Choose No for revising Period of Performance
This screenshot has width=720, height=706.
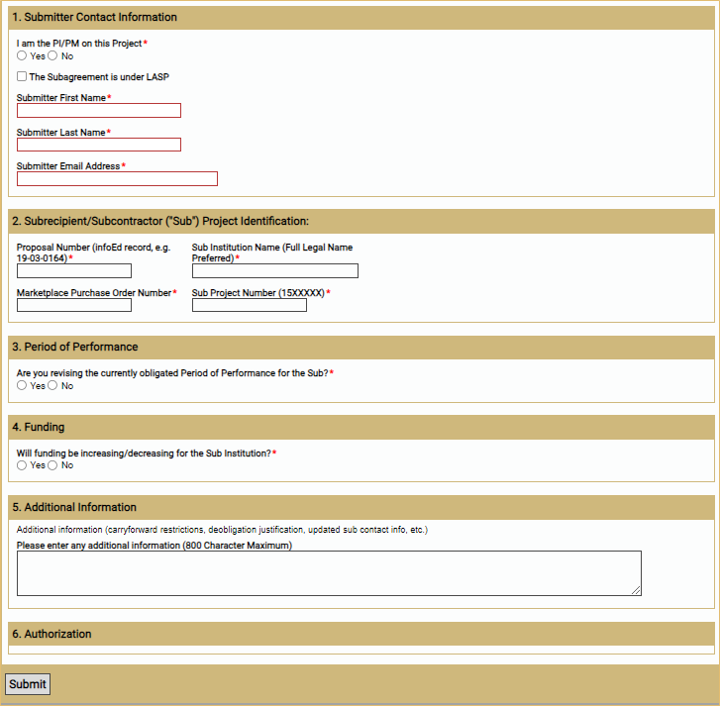(x=53, y=386)
